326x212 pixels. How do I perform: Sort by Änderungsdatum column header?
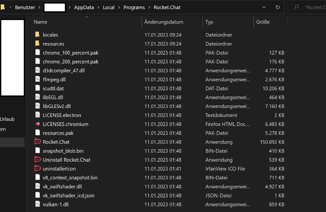(x=164, y=22)
